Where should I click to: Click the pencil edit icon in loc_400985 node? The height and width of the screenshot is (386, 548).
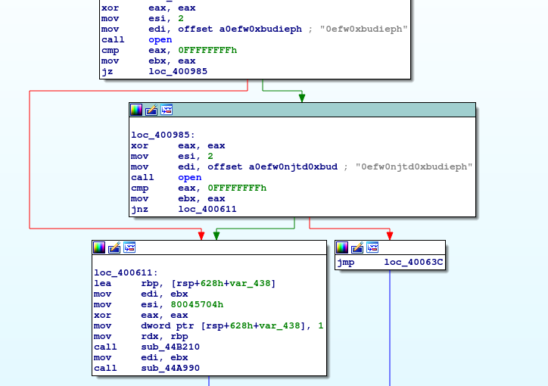tap(151, 110)
